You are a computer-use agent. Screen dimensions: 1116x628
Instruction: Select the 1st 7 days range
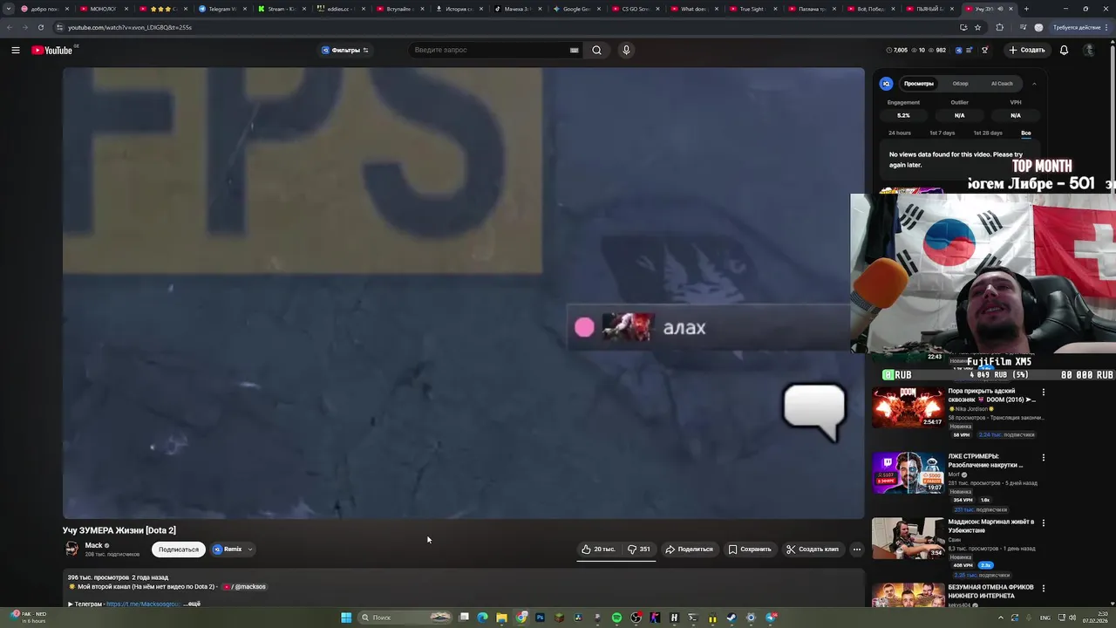[x=942, y=133]
